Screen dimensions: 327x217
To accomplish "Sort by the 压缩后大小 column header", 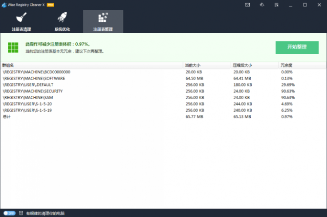I will coord(255,65).
